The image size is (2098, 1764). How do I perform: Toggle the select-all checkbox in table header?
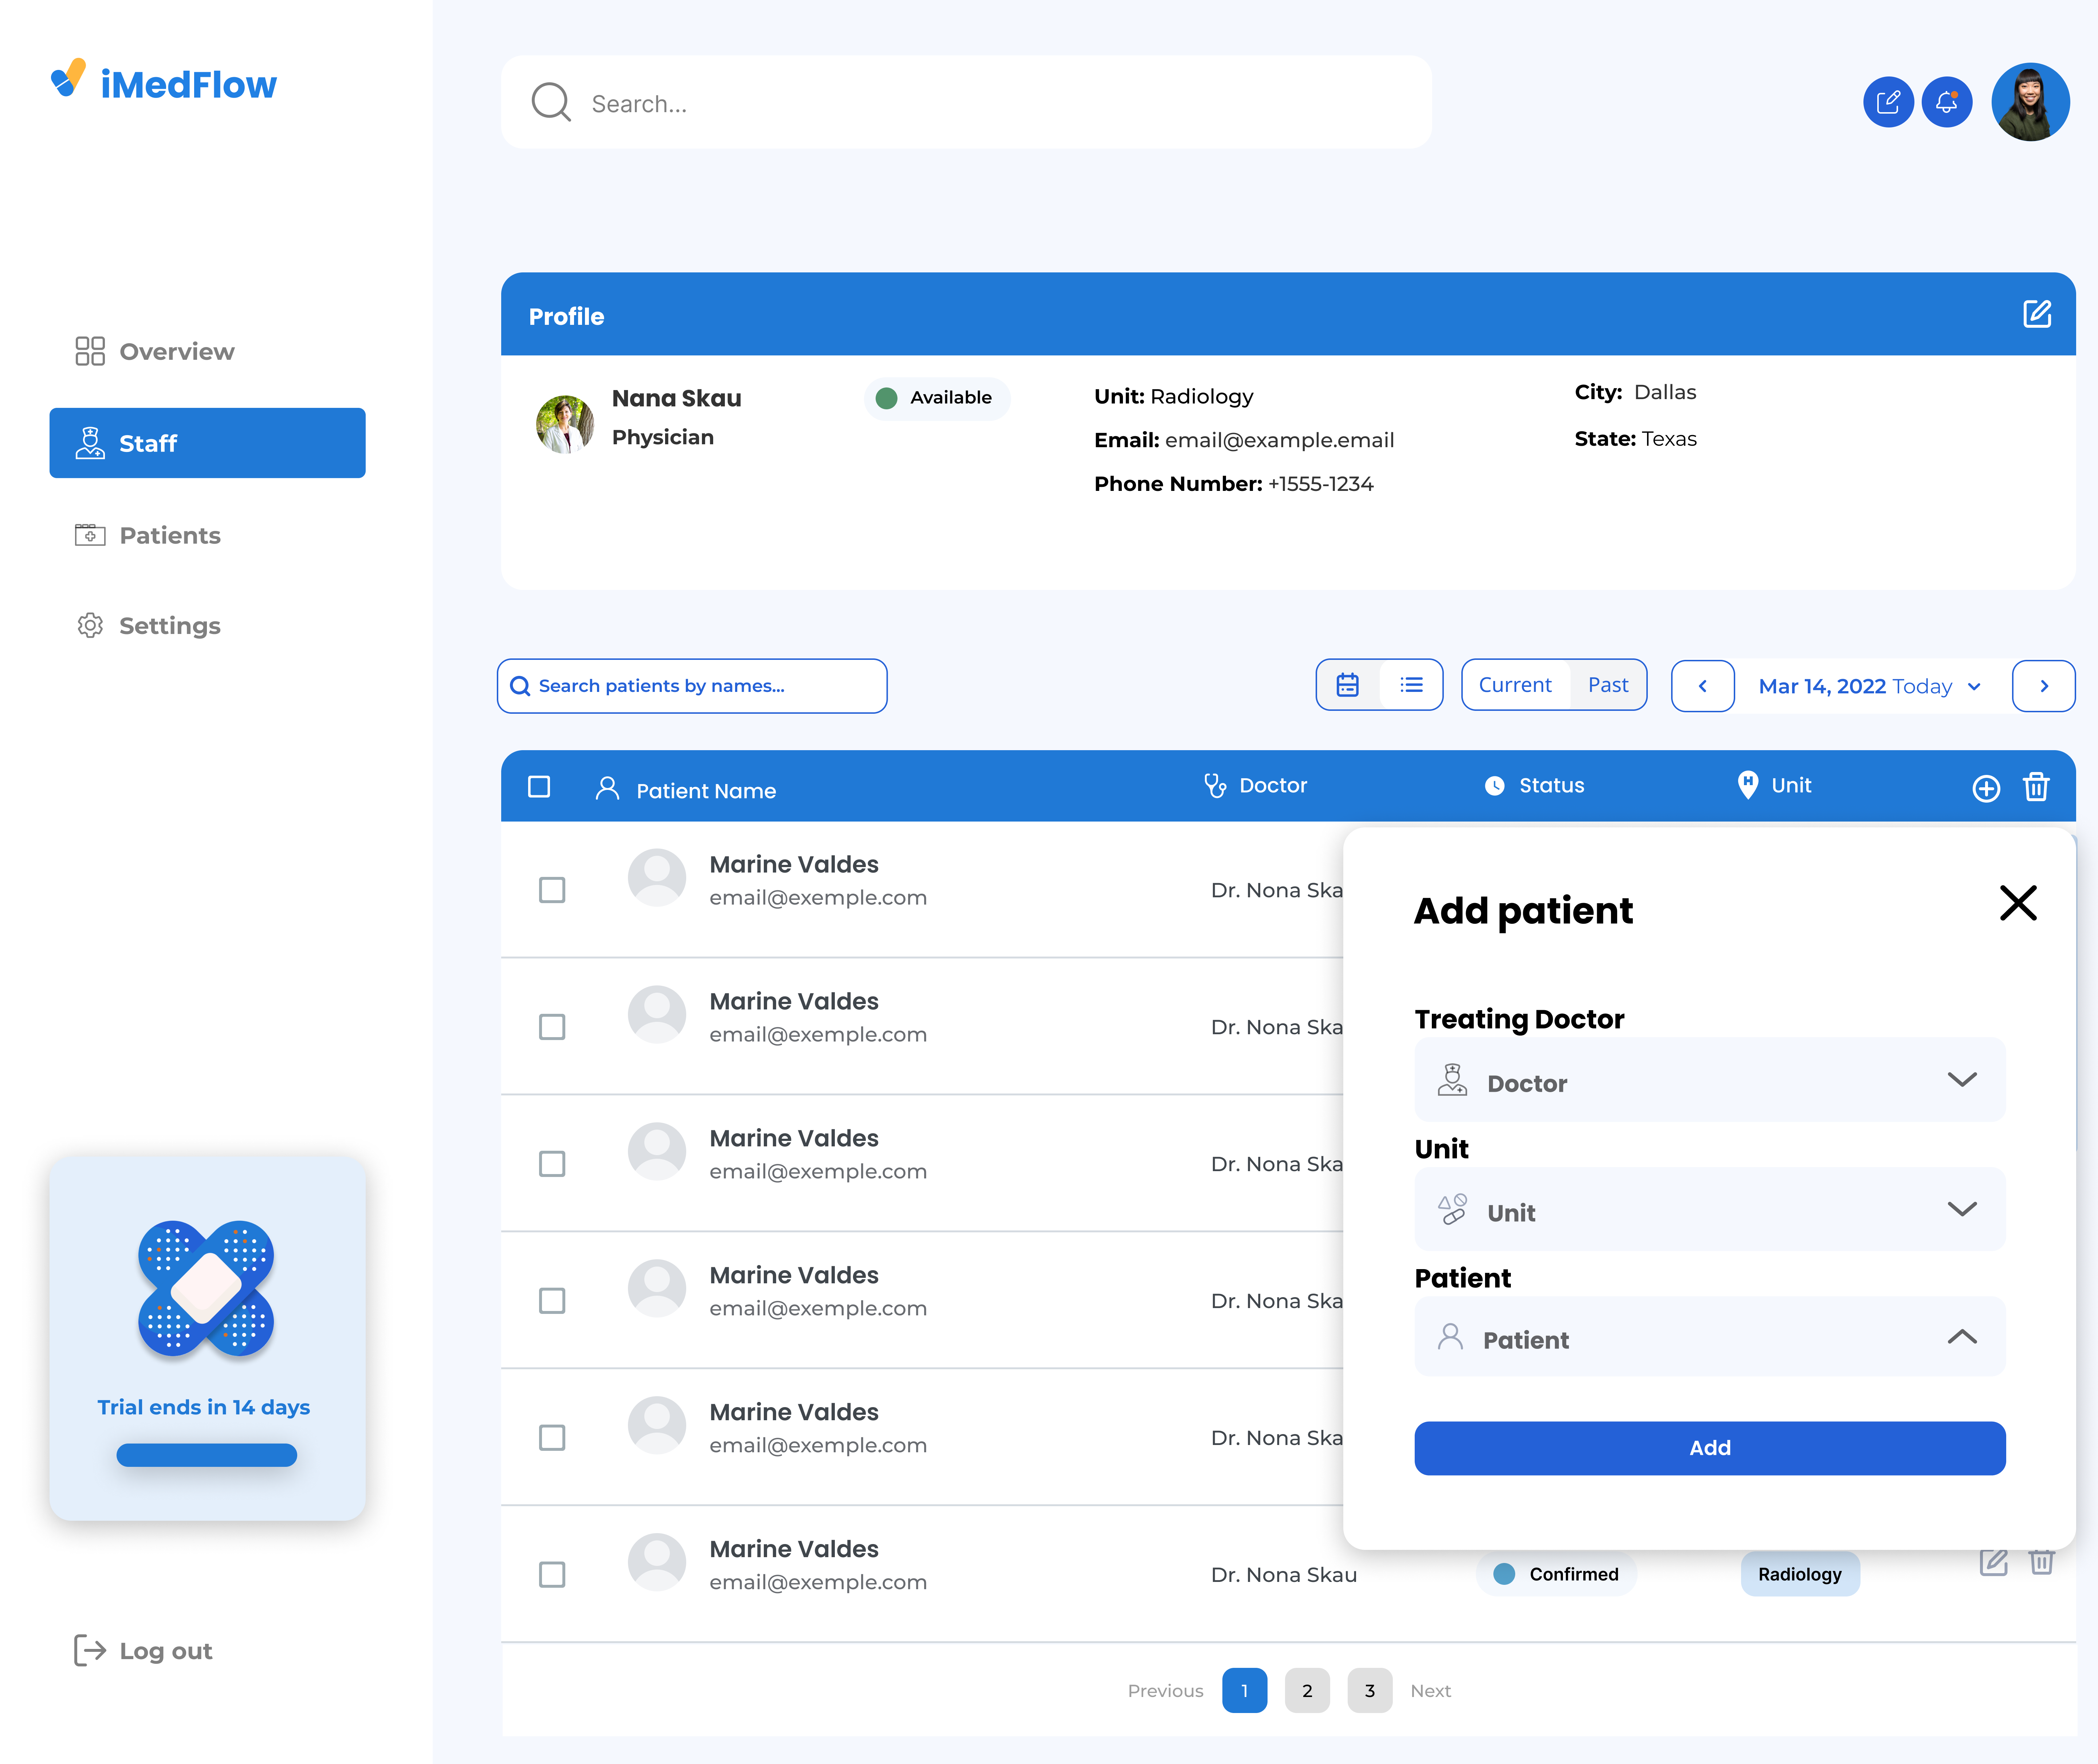point(539,787)
